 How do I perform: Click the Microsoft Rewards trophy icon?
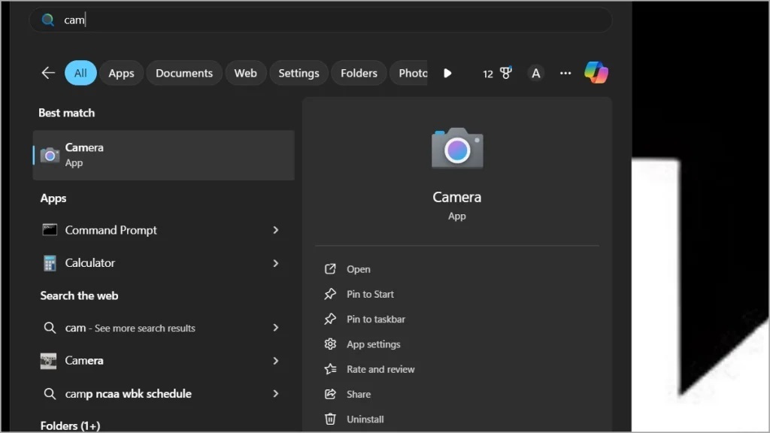[x=505, y=72]
